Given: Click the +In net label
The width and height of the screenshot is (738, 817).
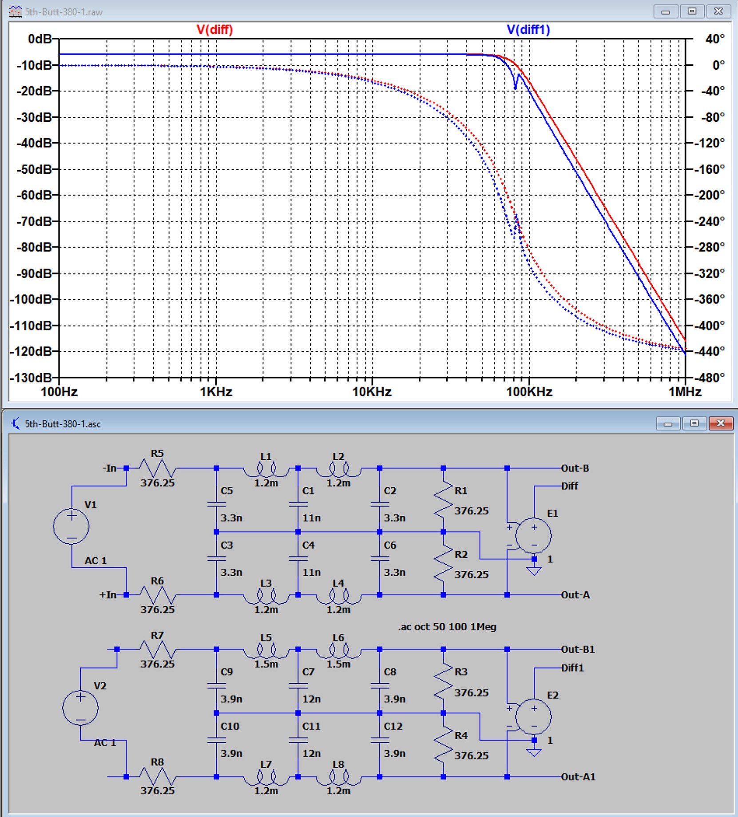Looking at the screenshot, I should pyautogui.click(x=107, y=595).
